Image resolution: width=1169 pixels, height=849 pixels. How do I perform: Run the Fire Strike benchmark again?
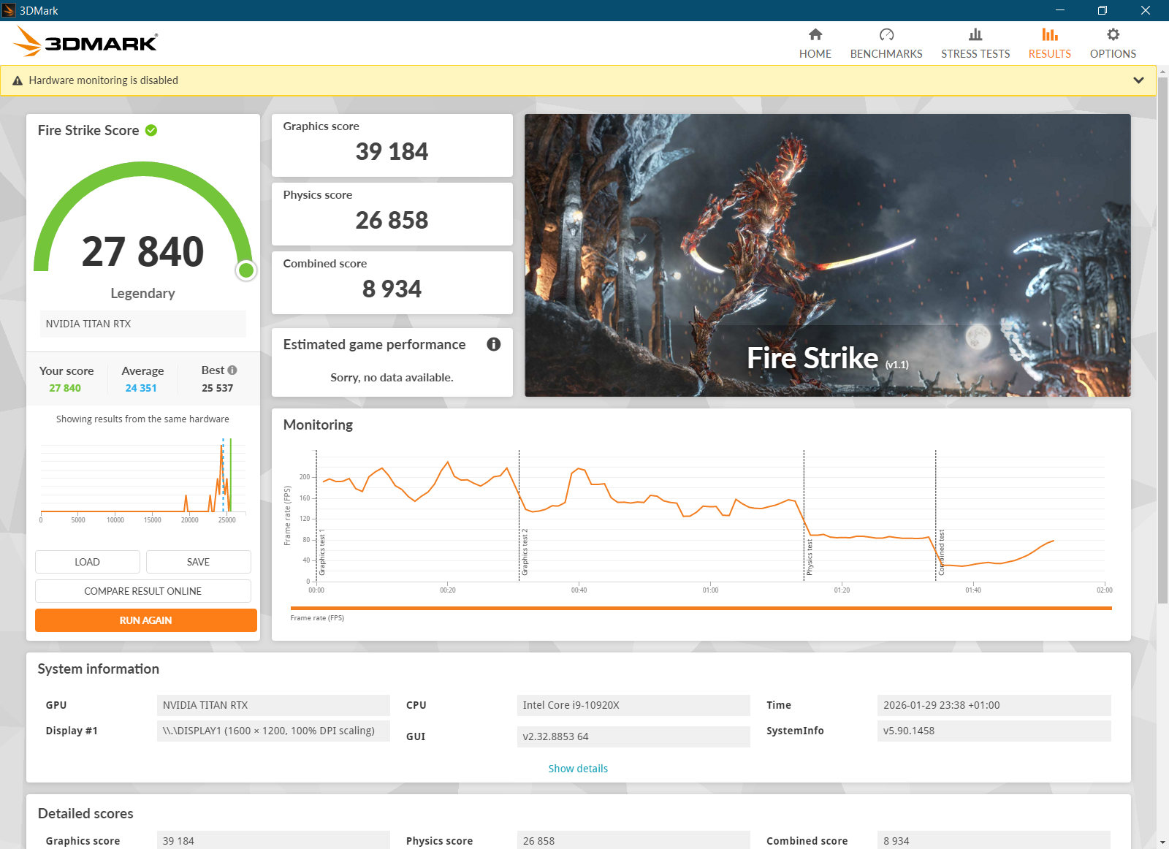(x=145, y=620)
